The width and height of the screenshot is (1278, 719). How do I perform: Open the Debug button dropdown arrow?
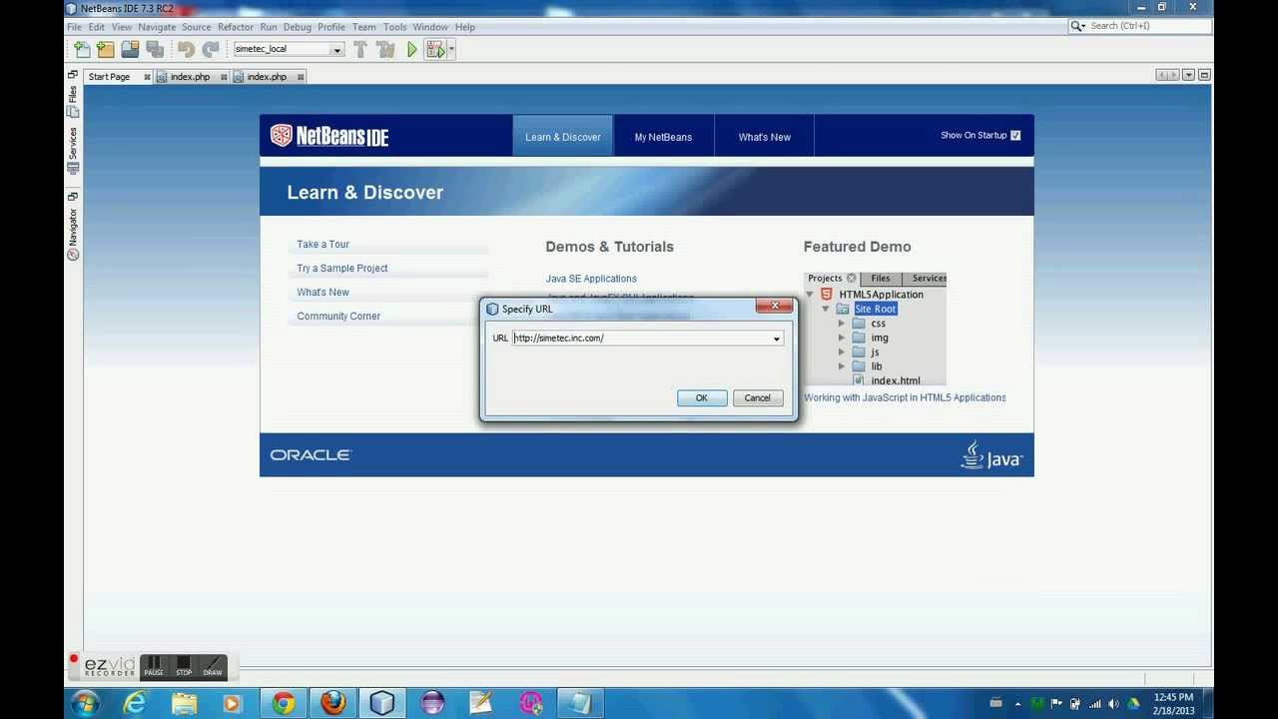click(x=451, y=49)
